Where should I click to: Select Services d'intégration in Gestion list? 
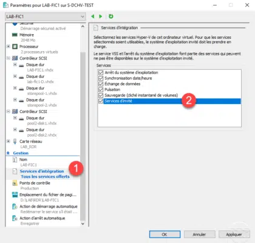(x=42, y=171)
